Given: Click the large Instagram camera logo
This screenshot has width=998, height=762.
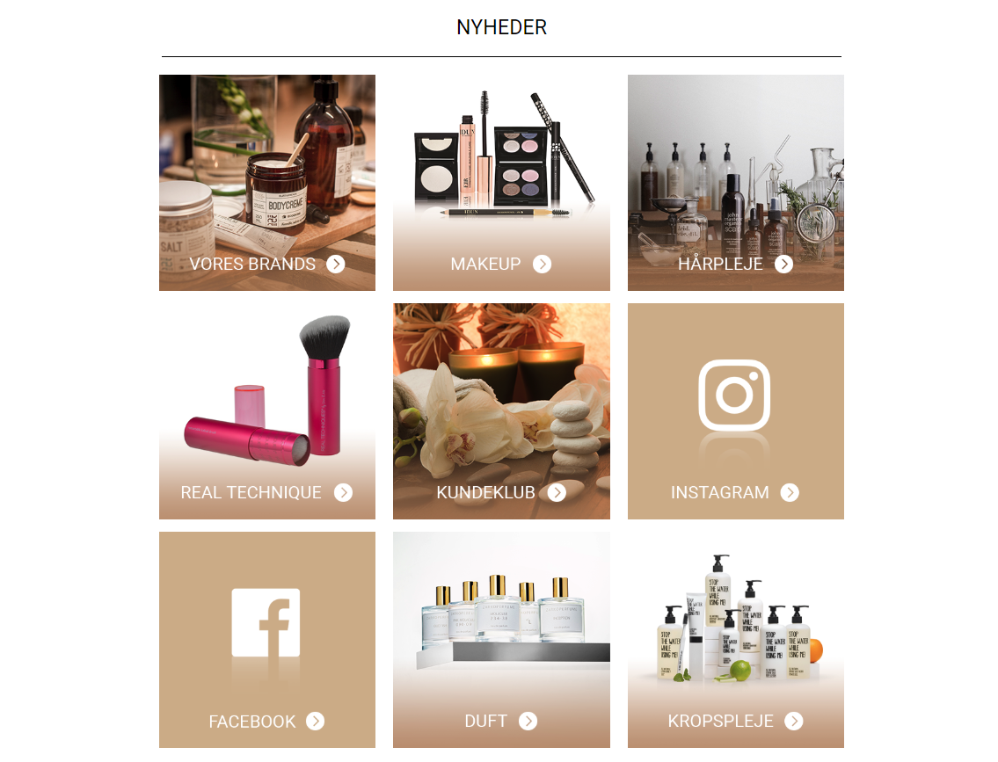Looking at the screenshot, I should [734, 395].
